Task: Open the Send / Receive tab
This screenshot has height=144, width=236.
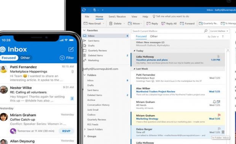Action: 117,16
